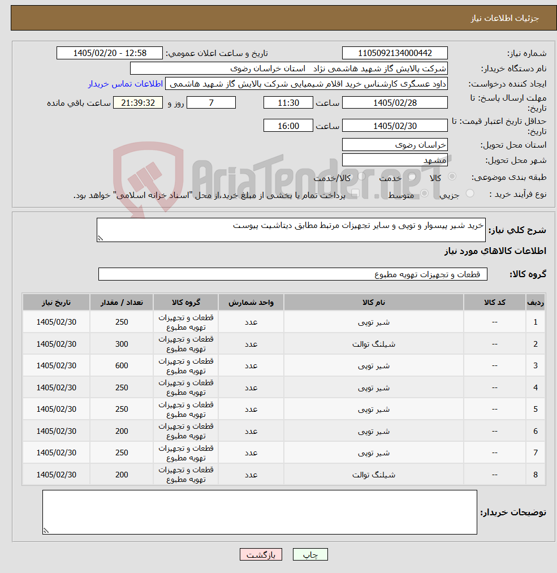The width and height of the screenshot is (557, 573).
Task: Click the delivery city field مشهد
Action: pyautogui.click(x=395, y=160)
